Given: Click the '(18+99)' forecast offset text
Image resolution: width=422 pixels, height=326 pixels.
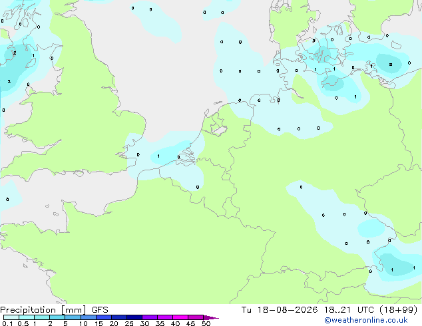Looking at the screenshot, I should point(399,310).
